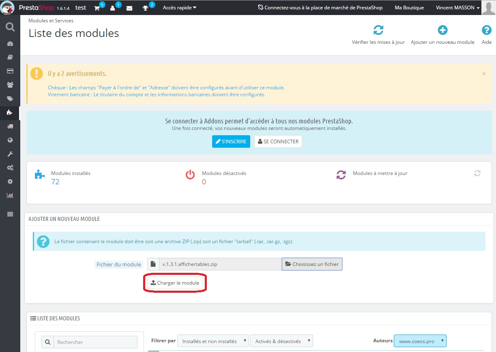Open Administration via the single gear icon
Viewport: 496px width, 352px height.
(10, 181)
